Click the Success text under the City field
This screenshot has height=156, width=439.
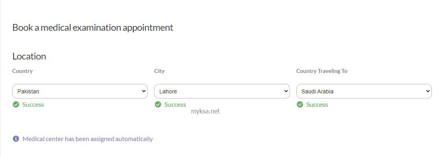pyautogui.click(x=175, y=105)
